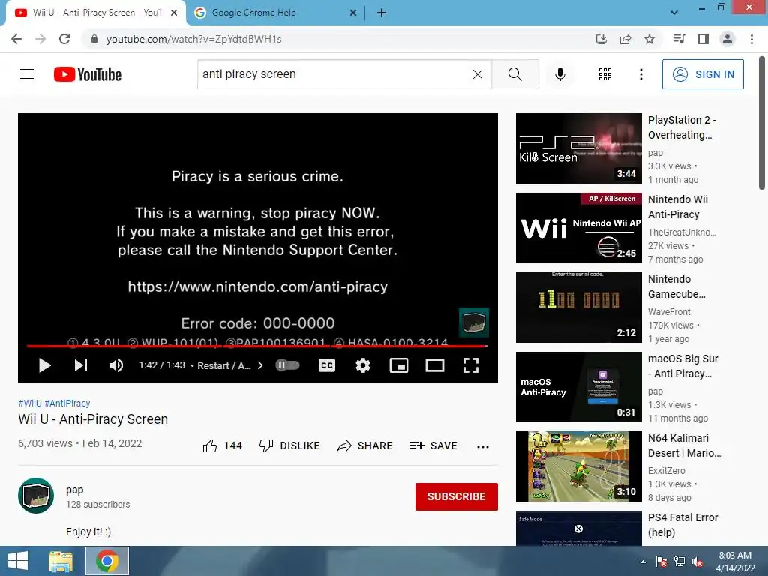This screenshot has height=576, width=768.
Task: Close the Google Chrome Help tab
Action: coord(353,13)
